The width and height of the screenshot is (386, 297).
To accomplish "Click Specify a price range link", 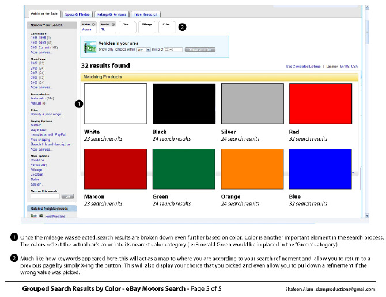I will pyautogui.click(x=47, y=114).
